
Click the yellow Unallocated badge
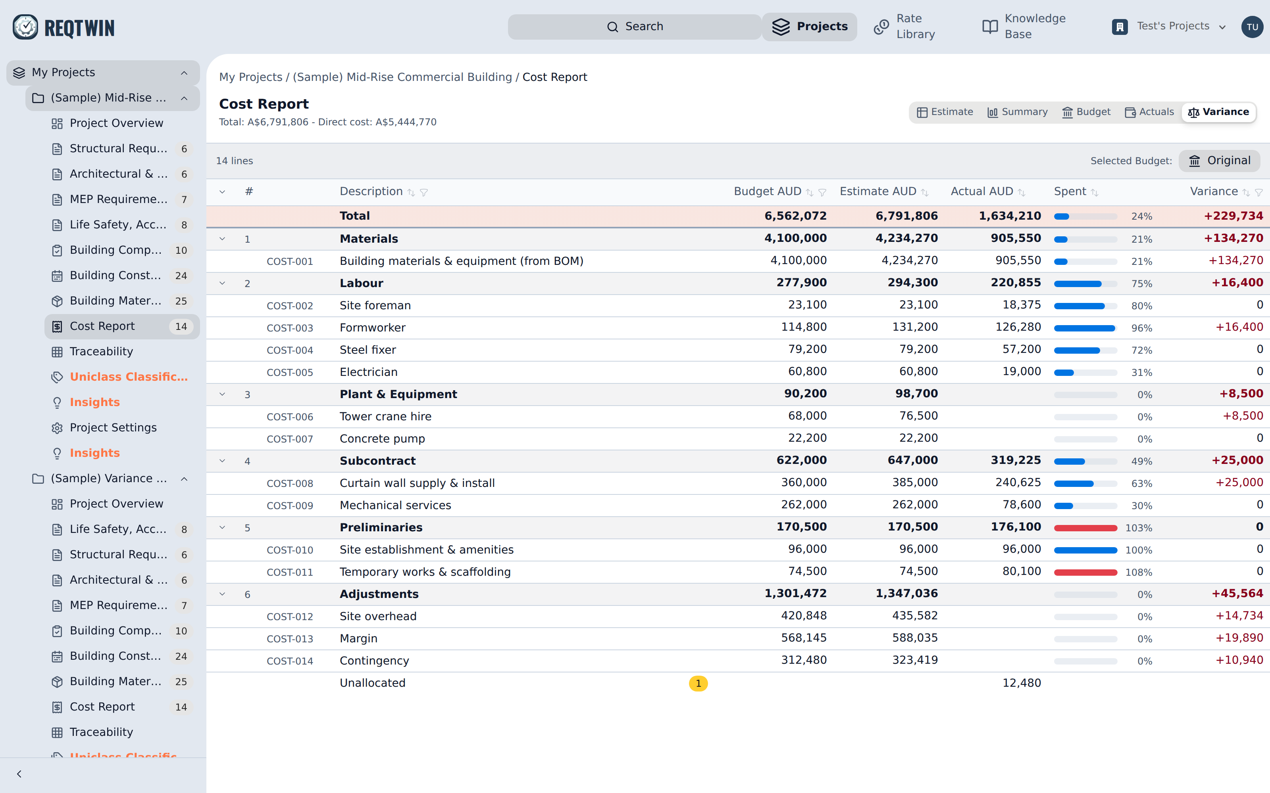point(698,684)
